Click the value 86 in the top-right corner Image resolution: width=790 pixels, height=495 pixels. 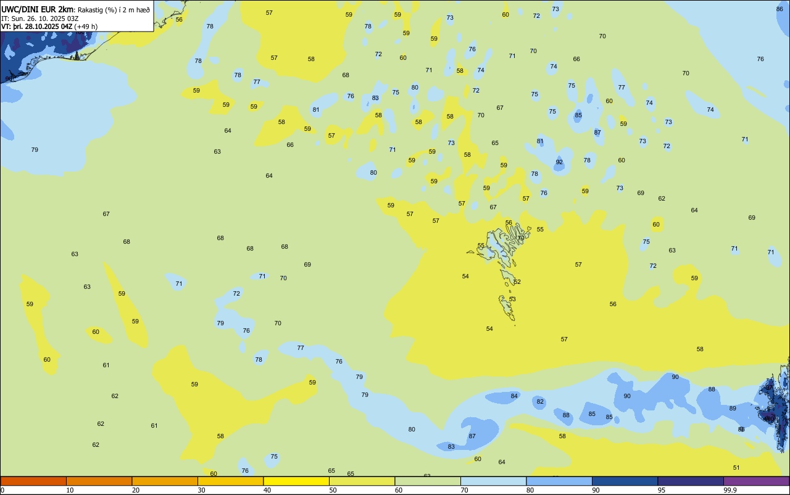click(x=780, y=9)
